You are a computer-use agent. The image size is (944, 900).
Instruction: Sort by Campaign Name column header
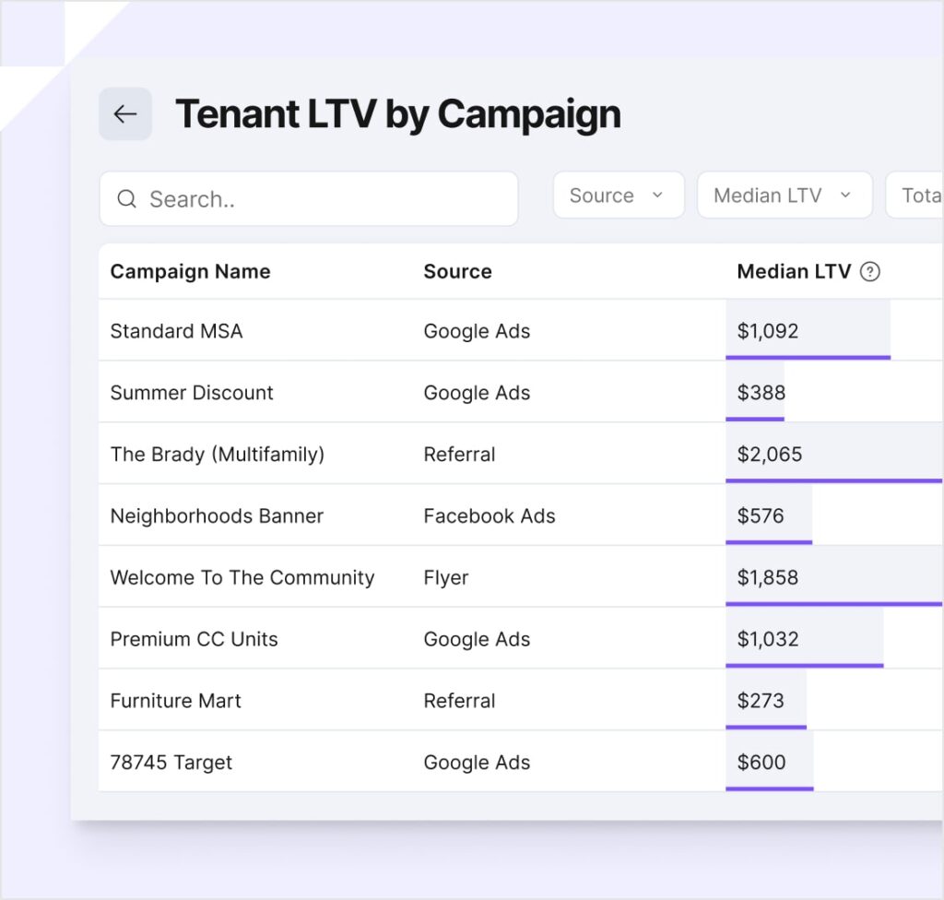click(190, 272)
